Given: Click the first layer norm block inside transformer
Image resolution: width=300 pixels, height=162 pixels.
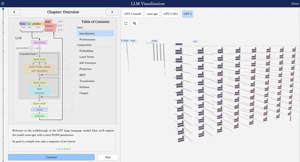Looking at the screenshot, I should (x=39, y=59).
